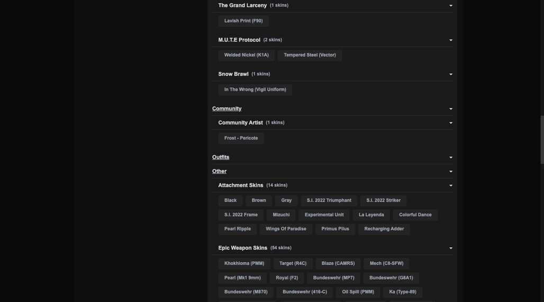Collapse the Snow Brawl section arrow
The width and height of the screenshot is (544, 302).
451,74
